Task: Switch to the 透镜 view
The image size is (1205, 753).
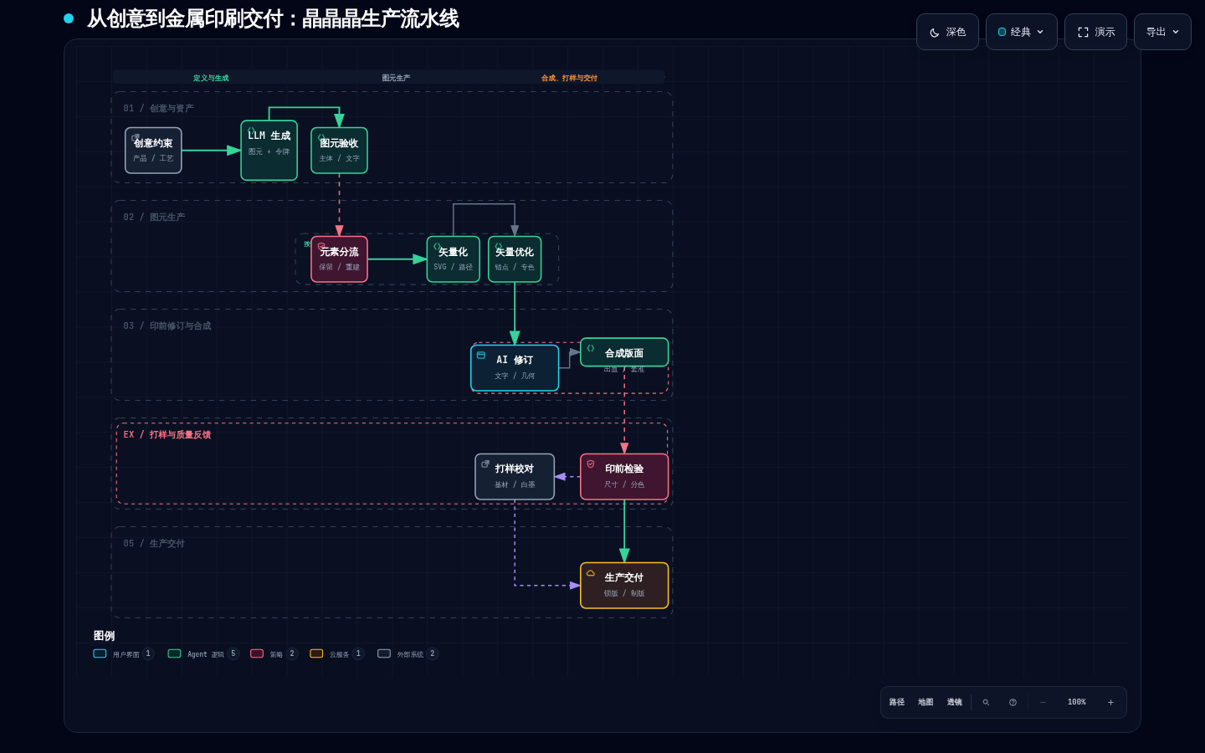Action: pyautogui.click(x=955, y=702)
